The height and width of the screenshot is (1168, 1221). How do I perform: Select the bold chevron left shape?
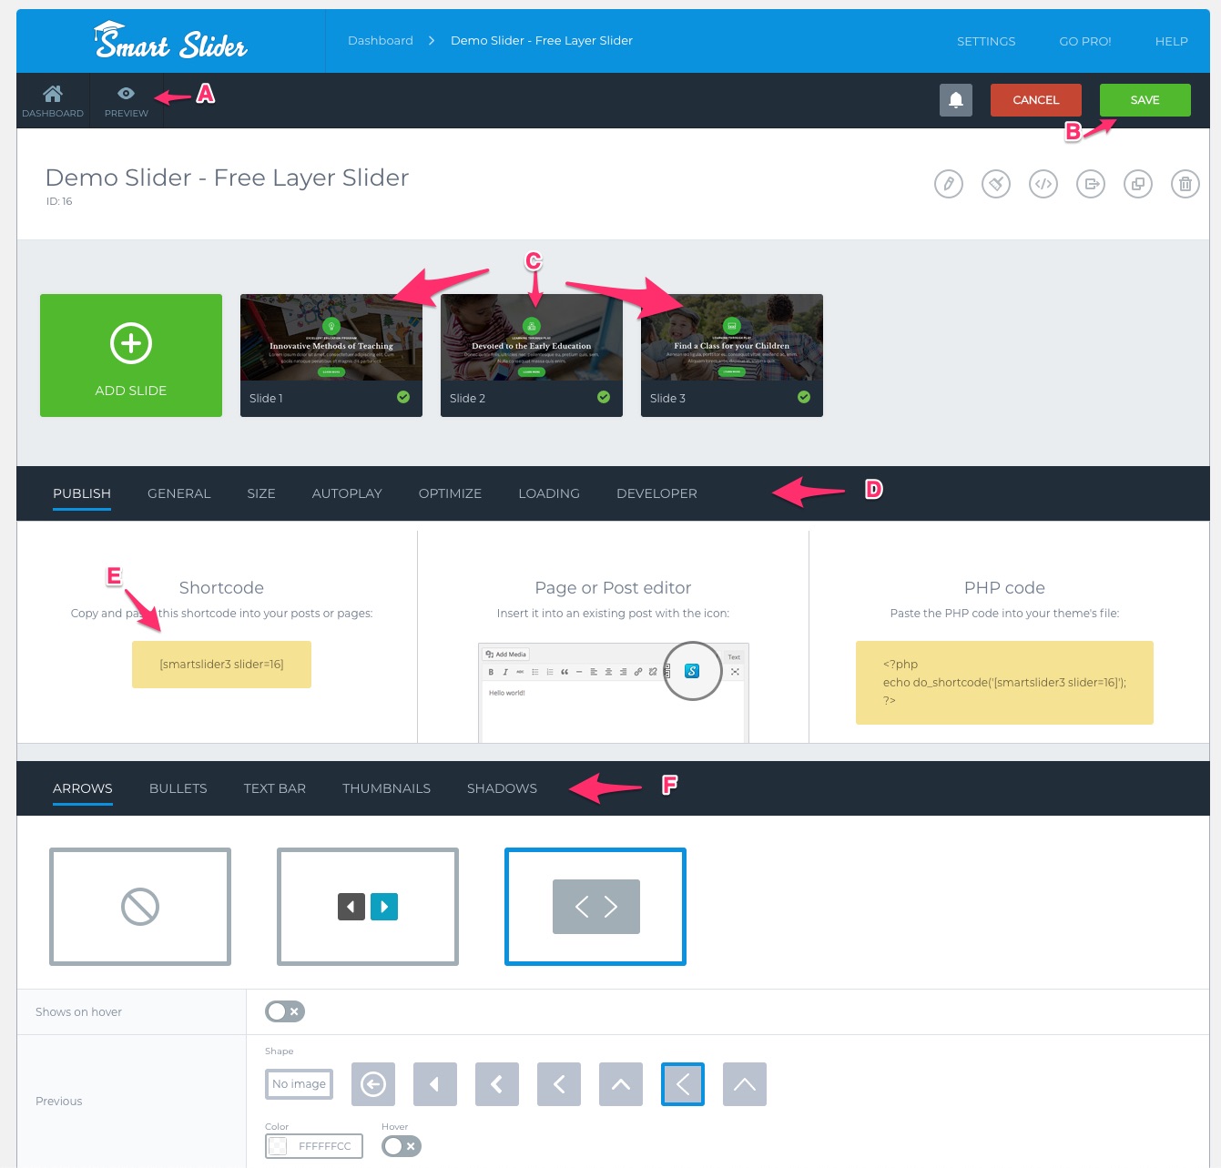pyautogui.click(x=497, y=1084)
